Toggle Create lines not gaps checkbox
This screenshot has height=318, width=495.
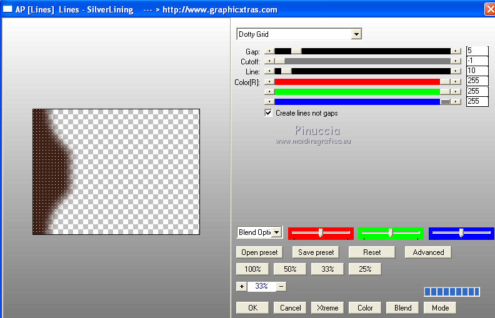(x=268, y=113)
